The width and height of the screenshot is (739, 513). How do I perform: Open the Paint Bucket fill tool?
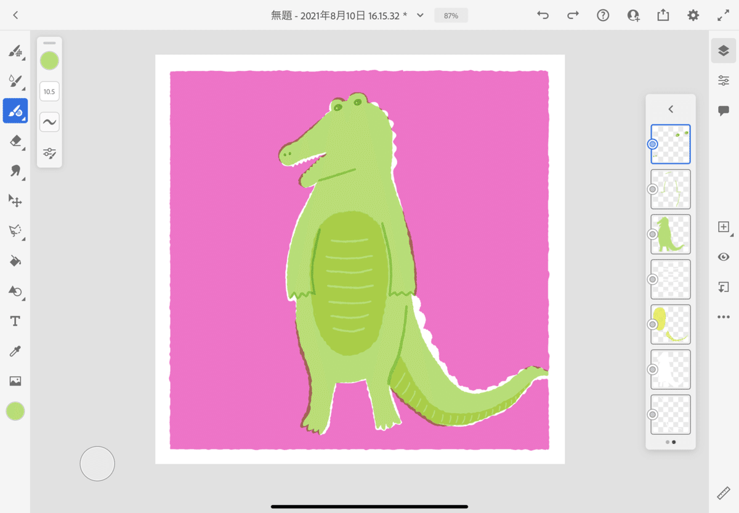(x=15, y=261)
